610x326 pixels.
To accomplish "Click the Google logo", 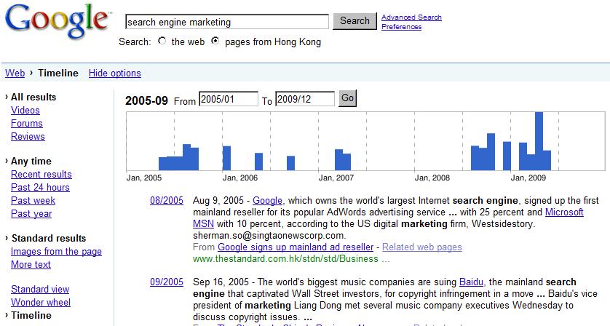I will [58, 21].
